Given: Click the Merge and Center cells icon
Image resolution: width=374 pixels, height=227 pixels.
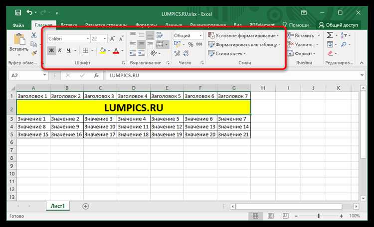Looking at the screenshot, I should point(161,45).
